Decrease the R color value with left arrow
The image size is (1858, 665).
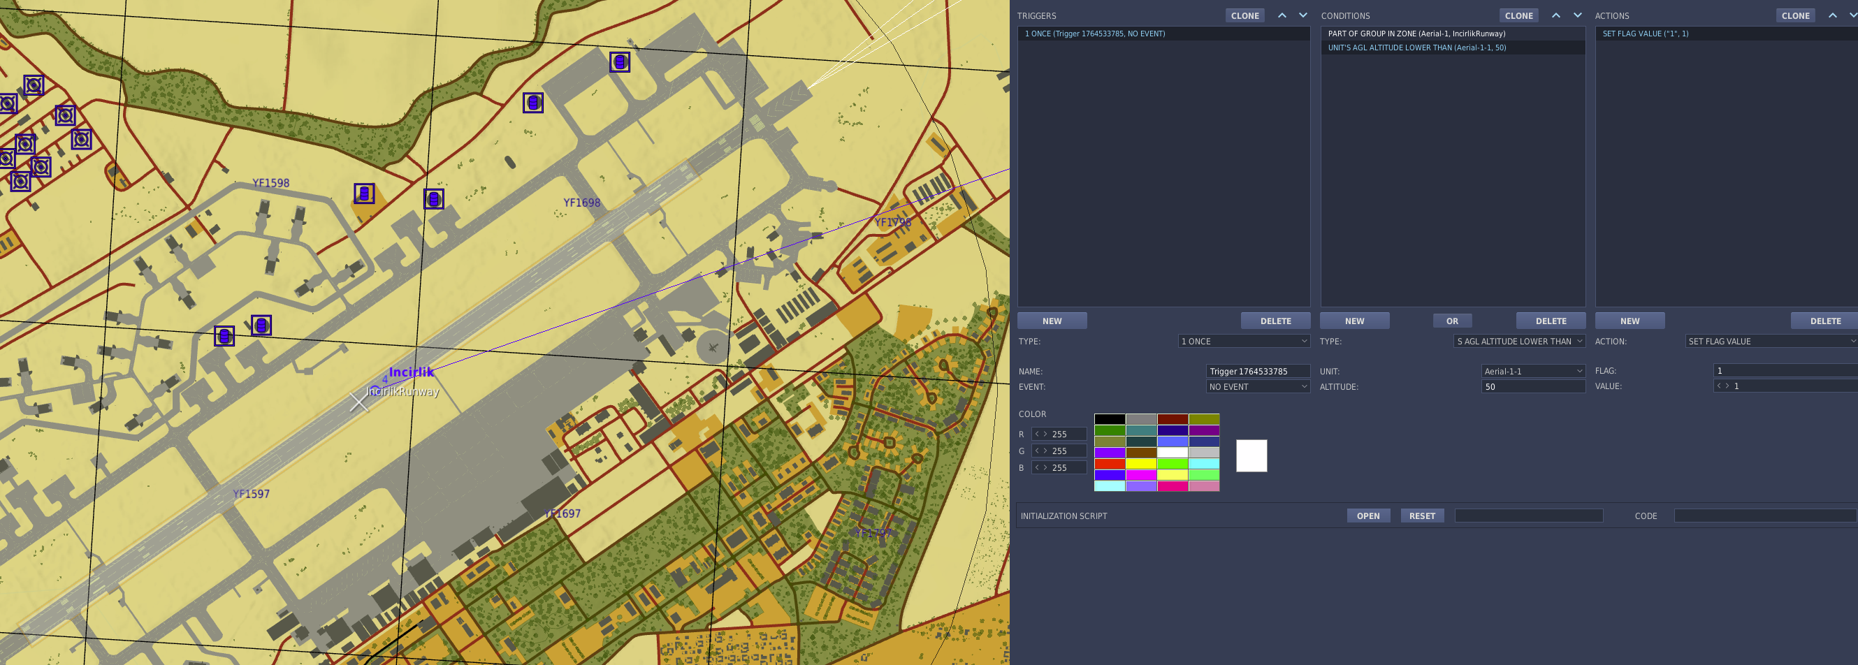[x=1037, y=434]
